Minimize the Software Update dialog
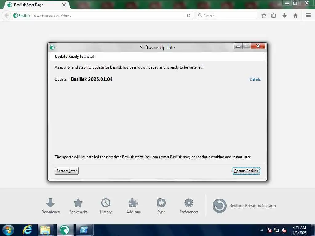The height and width of the screenshot is (236, 315). (238, 46)
